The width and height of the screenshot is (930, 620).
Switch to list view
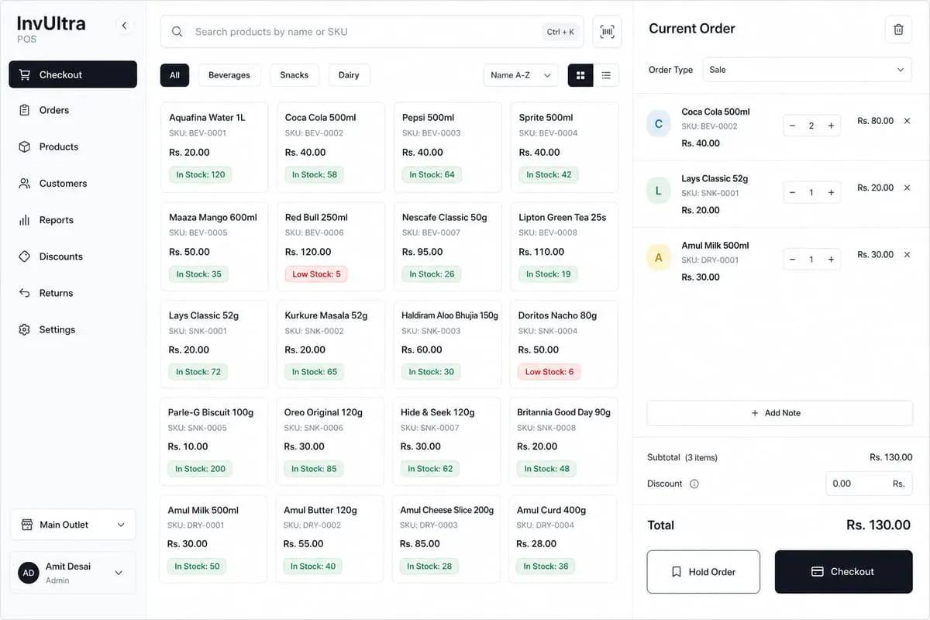tap(606, 75)
